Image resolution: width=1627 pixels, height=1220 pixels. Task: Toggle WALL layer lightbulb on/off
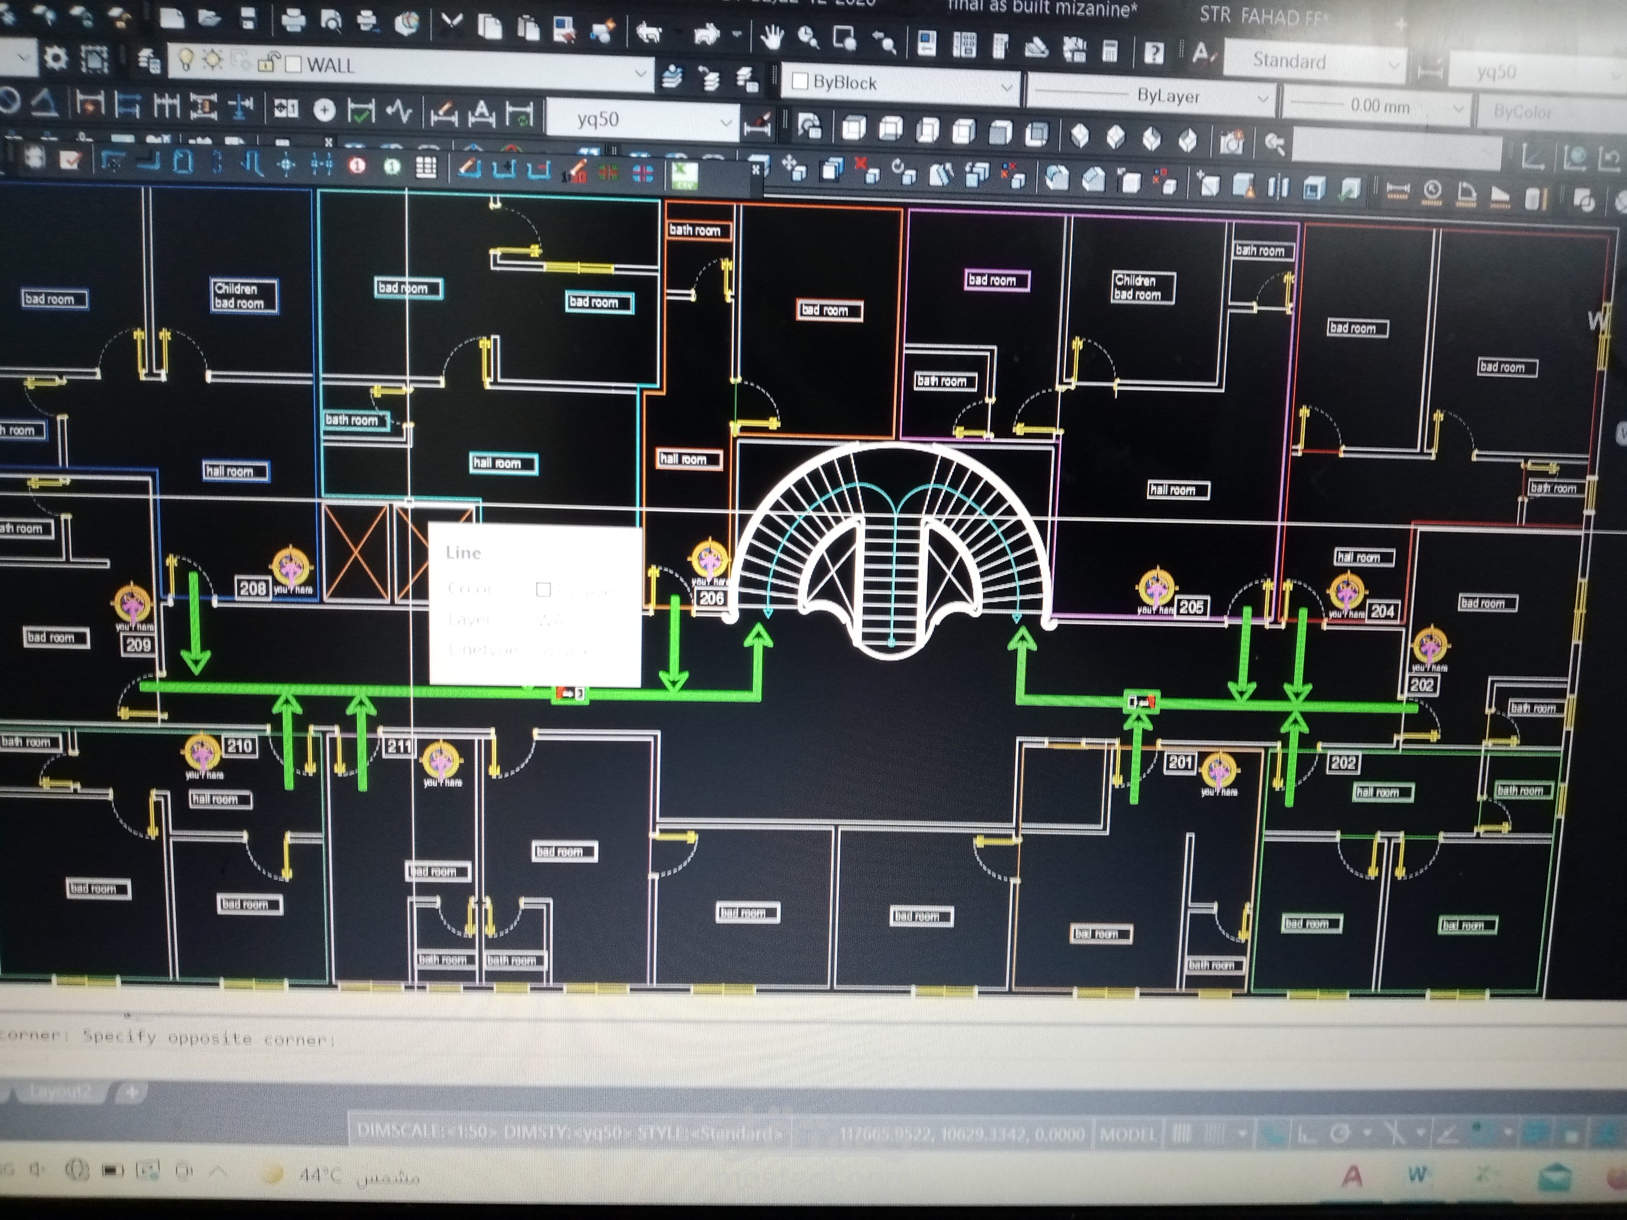186,59
